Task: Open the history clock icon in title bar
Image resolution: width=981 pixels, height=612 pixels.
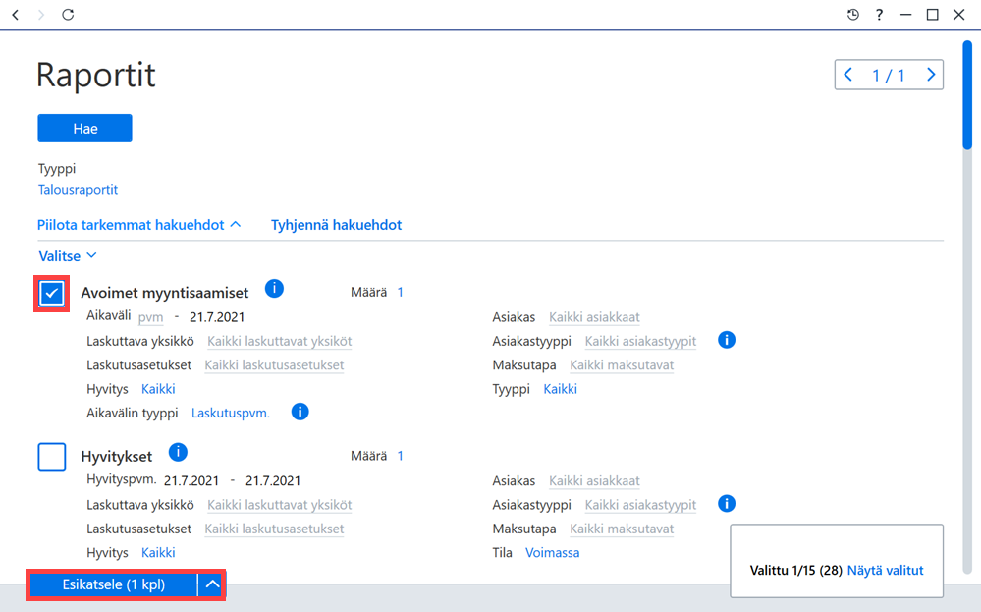Action: click(852, 15)
